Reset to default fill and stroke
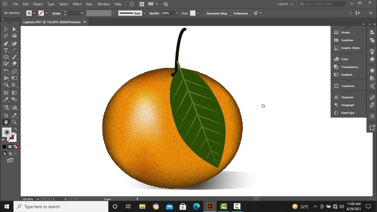Screen dimensions: 377x212 tap(4, 140)
